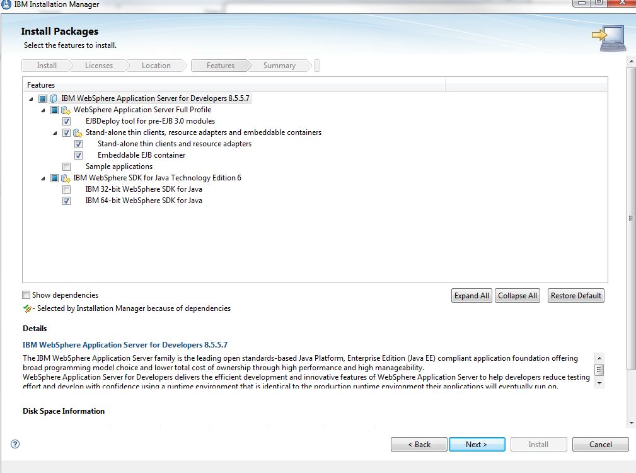Cancel the installation wizard
This screenshot has height=473, width=636.
600,444
